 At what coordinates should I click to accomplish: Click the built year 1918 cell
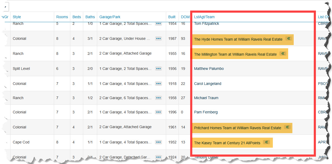click(172, 84)
